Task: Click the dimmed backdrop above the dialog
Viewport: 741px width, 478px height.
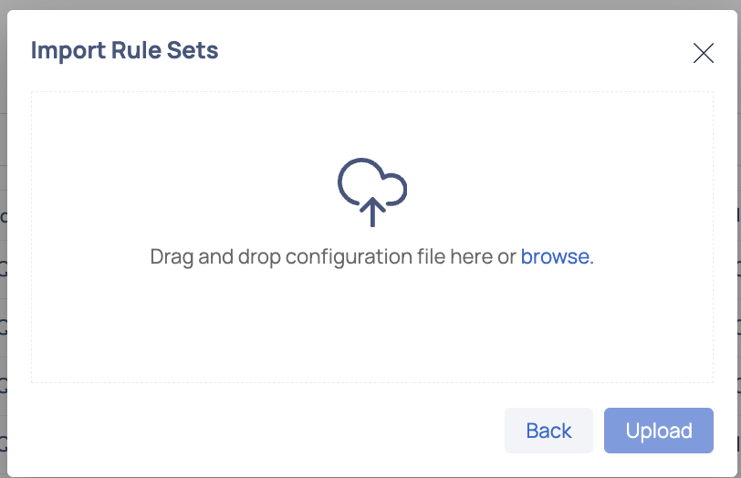Action: (370, 5)
